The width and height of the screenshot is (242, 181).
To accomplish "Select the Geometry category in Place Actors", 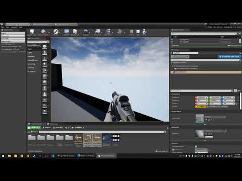I will [31, 64].
